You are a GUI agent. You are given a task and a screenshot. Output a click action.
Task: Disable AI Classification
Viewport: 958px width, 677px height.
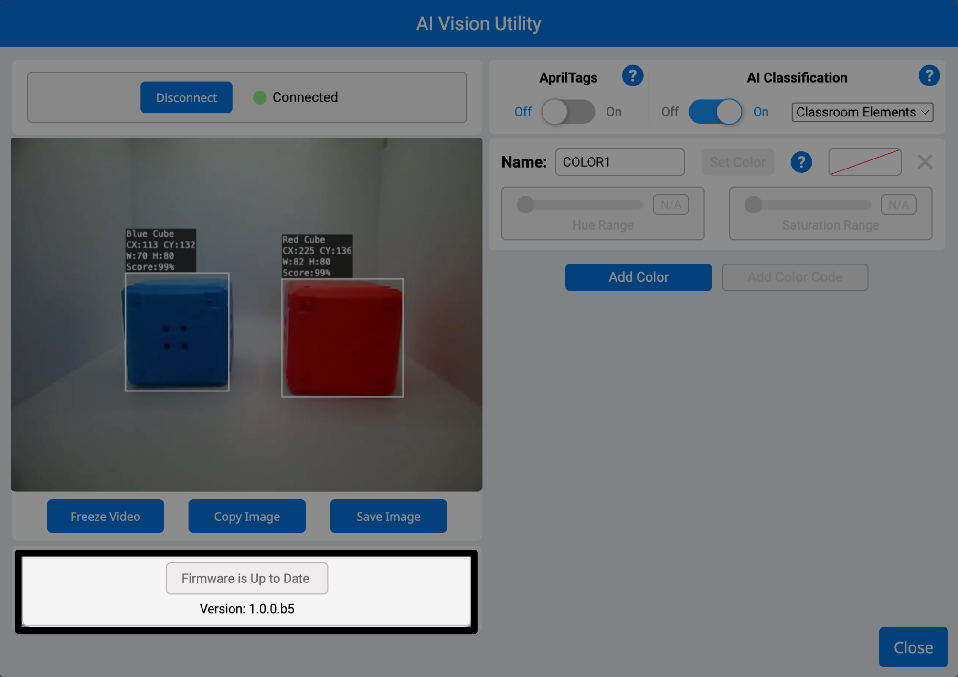coord(715,111)
